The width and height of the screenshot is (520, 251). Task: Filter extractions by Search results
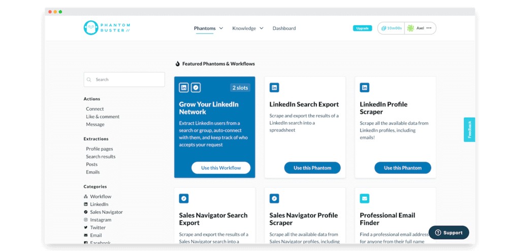101,156
